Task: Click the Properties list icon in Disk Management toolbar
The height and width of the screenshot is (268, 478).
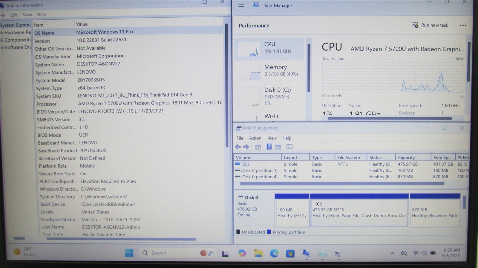Action: coord(289,147)
